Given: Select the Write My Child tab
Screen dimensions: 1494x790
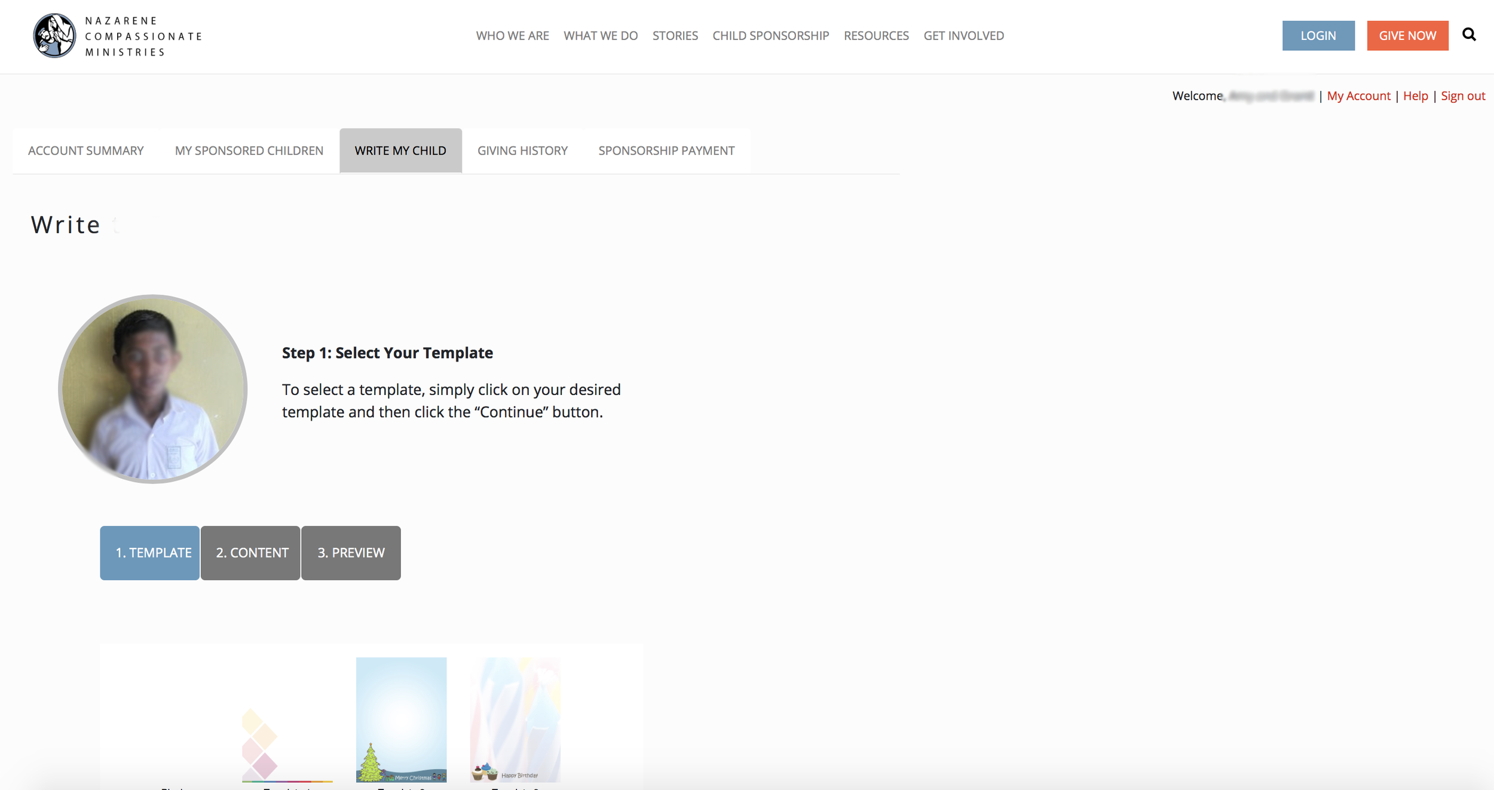Looking at the screenshot, I should pos(400,151).
